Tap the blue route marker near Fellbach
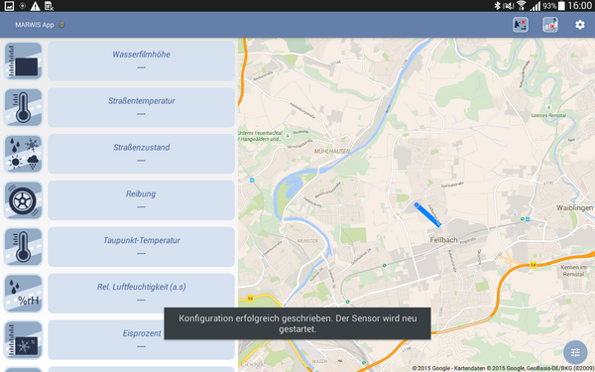The image size is (595, 372). [x=427, y=215]
